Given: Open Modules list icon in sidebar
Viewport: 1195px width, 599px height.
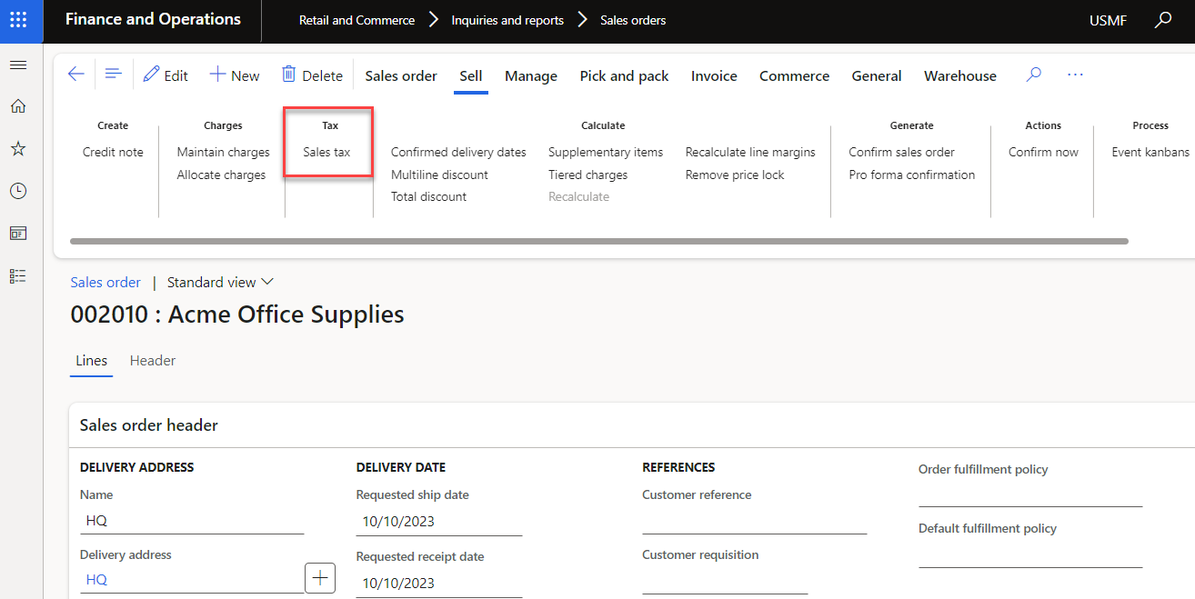Looking at the screenshot, I should point(18,276).
